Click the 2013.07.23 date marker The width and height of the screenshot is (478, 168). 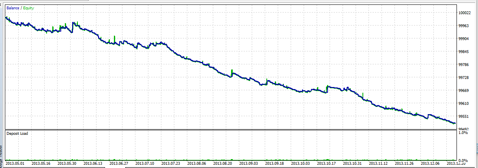point(170,163)
